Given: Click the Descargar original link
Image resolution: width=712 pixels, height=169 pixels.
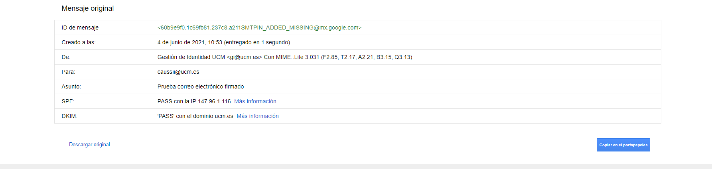Looking at the screenshot, I should pyautogui.click(x=89, y=145).
